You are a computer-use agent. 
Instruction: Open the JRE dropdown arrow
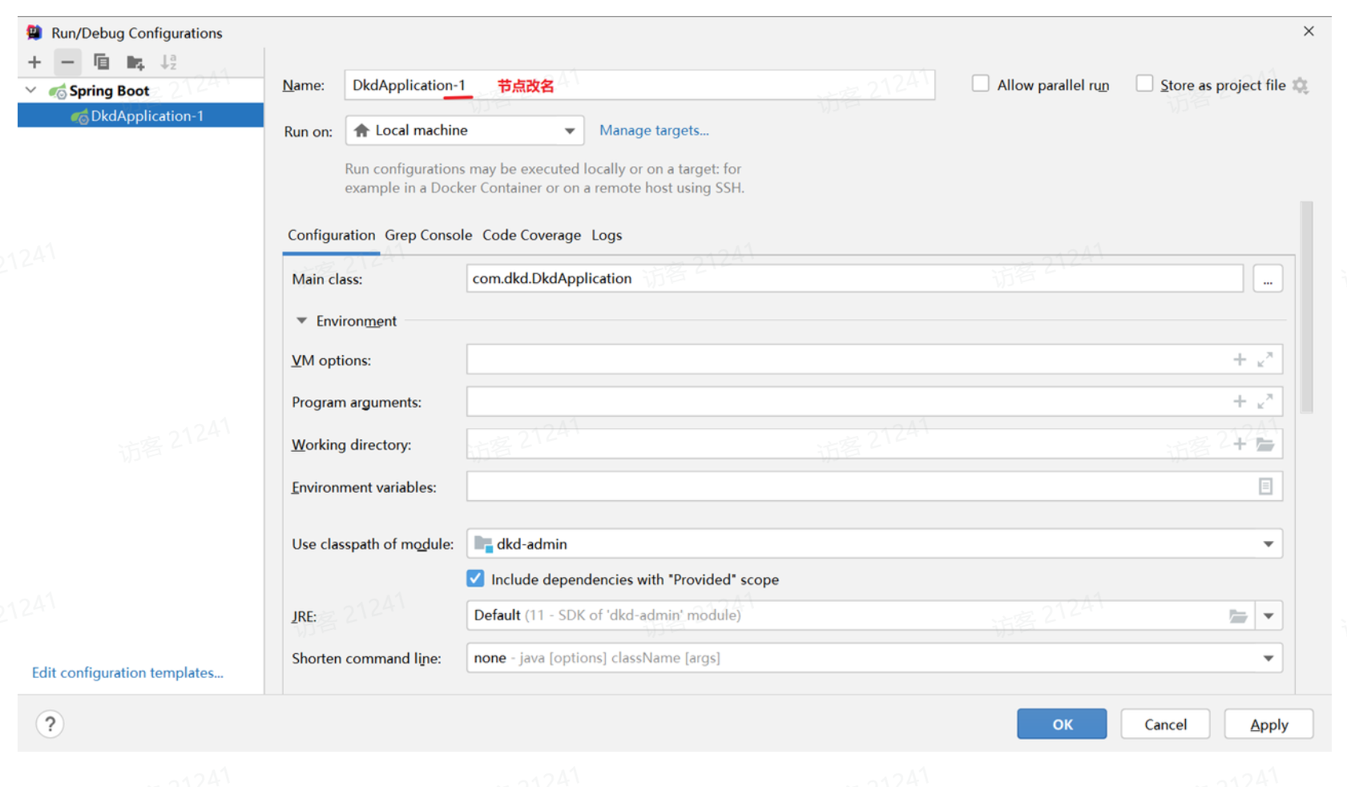(x=1268, y=615)
